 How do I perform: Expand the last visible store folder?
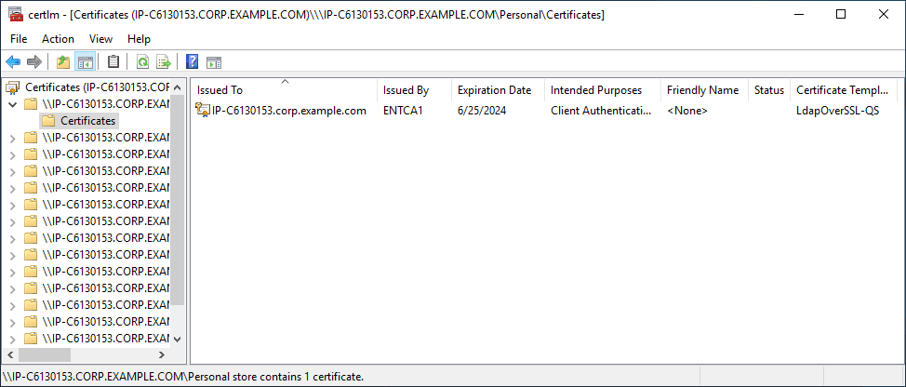13,339
